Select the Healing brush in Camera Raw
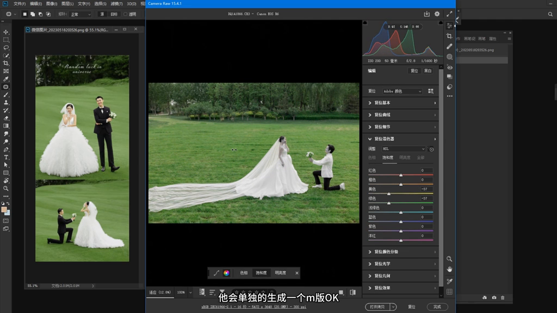 pyautogui.click(x=449, y=46)
